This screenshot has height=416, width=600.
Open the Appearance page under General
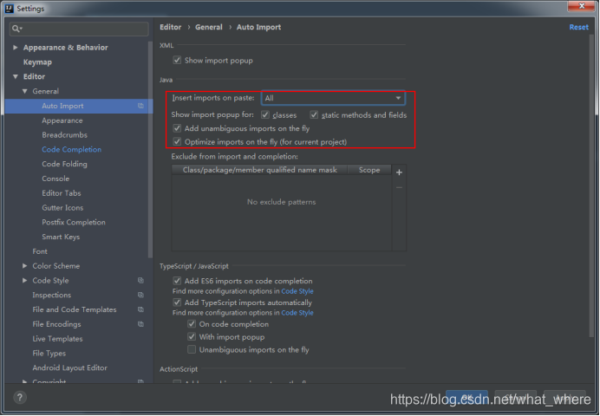pyautogui.click(x=62, y=120)
